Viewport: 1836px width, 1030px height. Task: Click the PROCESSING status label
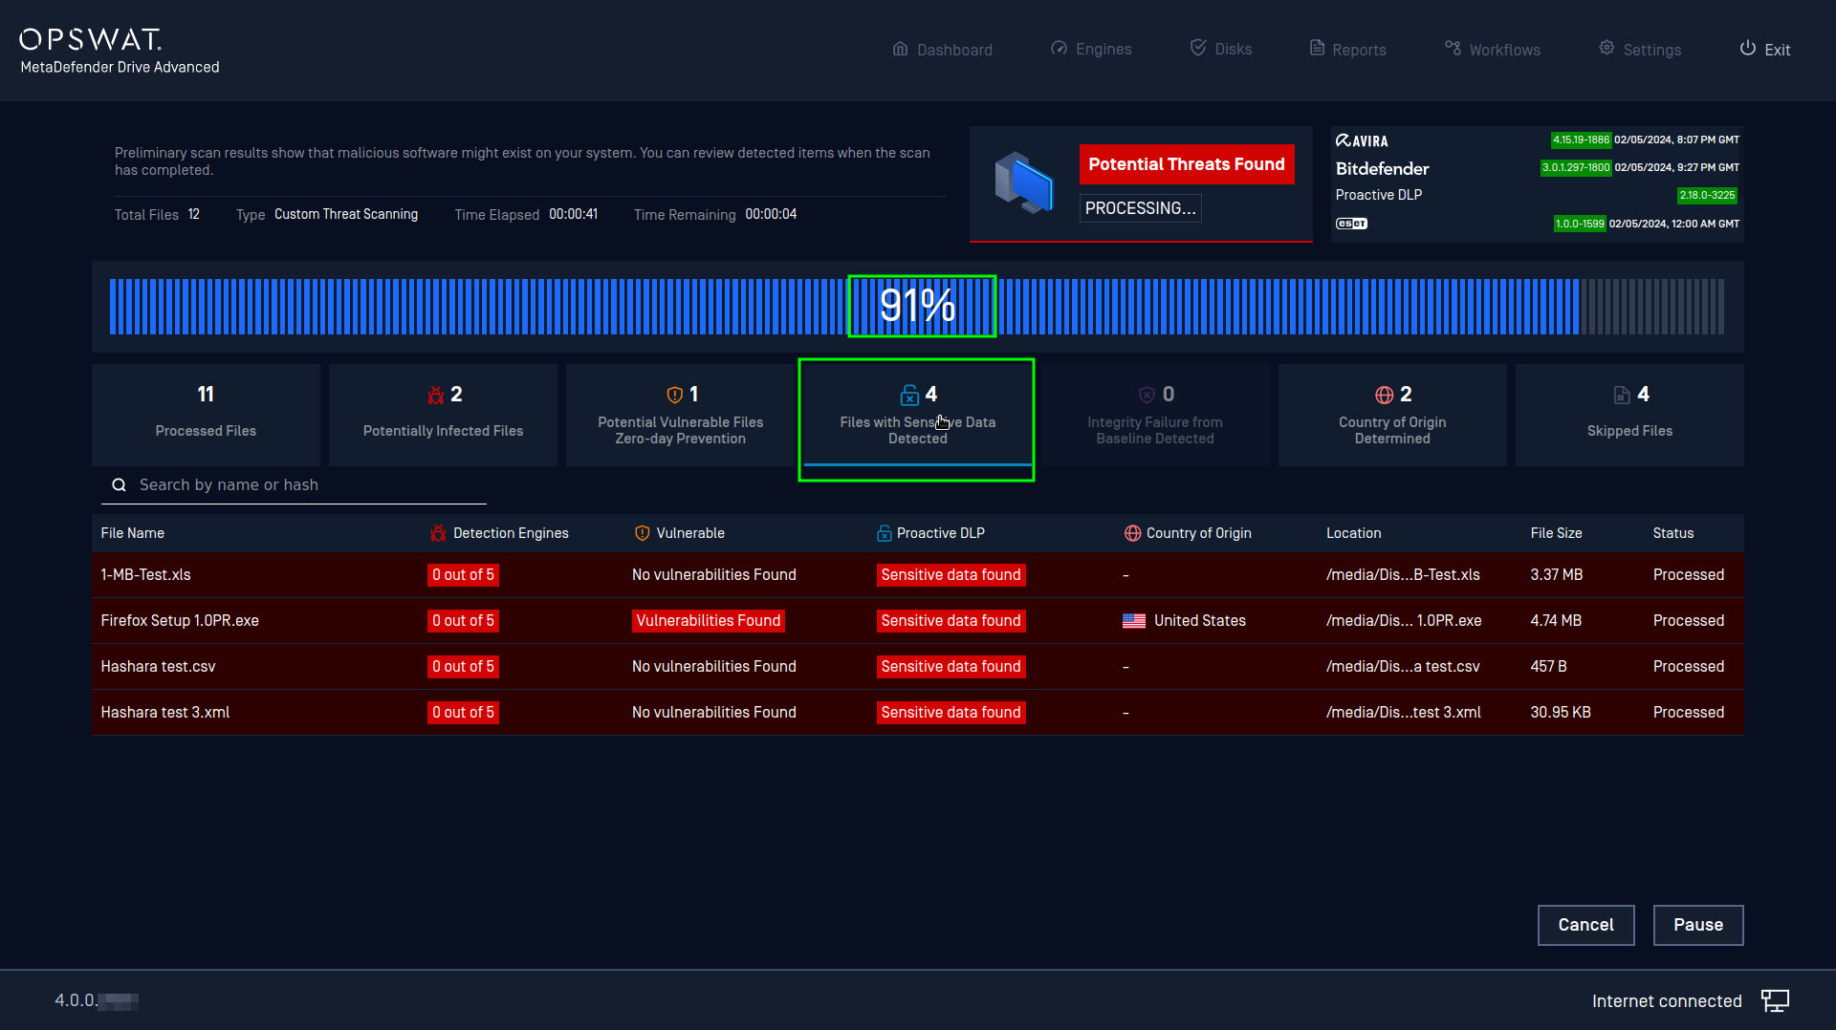1140,208
